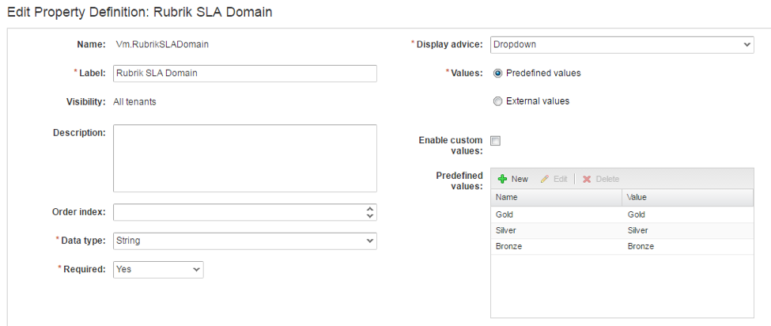
Task: Decrease Order index with down arrow
Action: (x=370, y=215)
